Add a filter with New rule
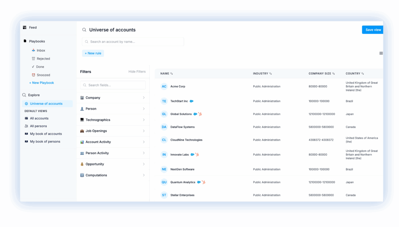The height and width of the screenshot is (227, 399). [93, 53]
